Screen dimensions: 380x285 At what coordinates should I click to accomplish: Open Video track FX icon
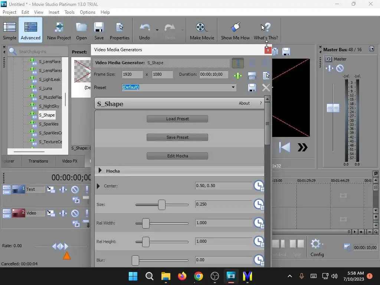pyautogui.click(x=63, y=213)
